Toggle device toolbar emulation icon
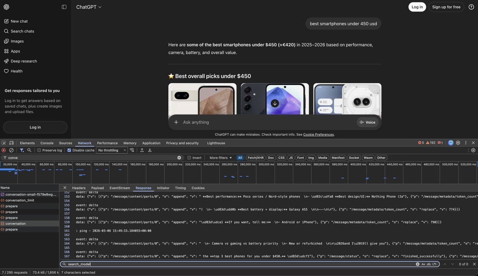Image resolution: width=478 pixels, height=276 pixels. [x=12, y=143]
